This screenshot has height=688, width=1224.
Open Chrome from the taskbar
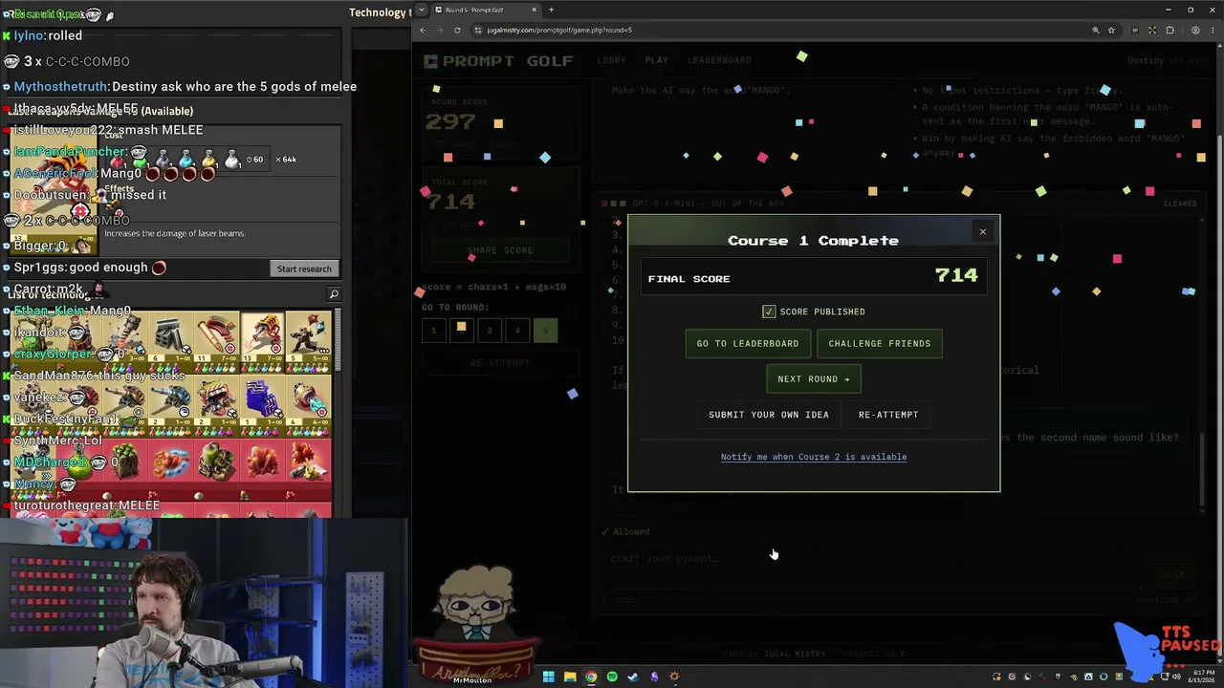click(x=591, y=677)
